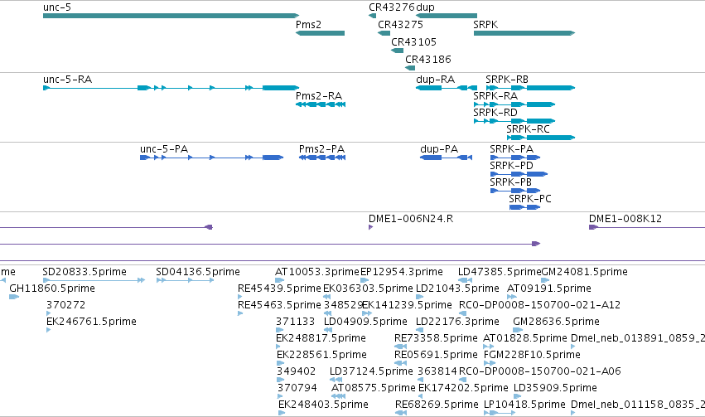Click the SRPK-RB transcript label
This screenshot has height=417, width=705.
pos(507,79)
